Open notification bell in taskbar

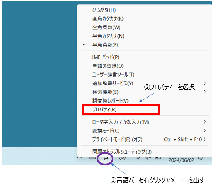[x=200, y=158]
